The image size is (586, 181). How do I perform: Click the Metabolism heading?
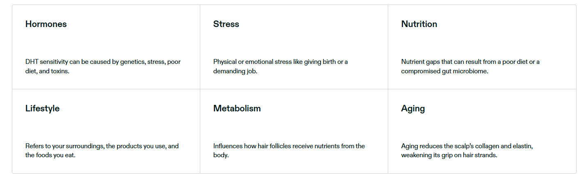[x=237, y=109]
